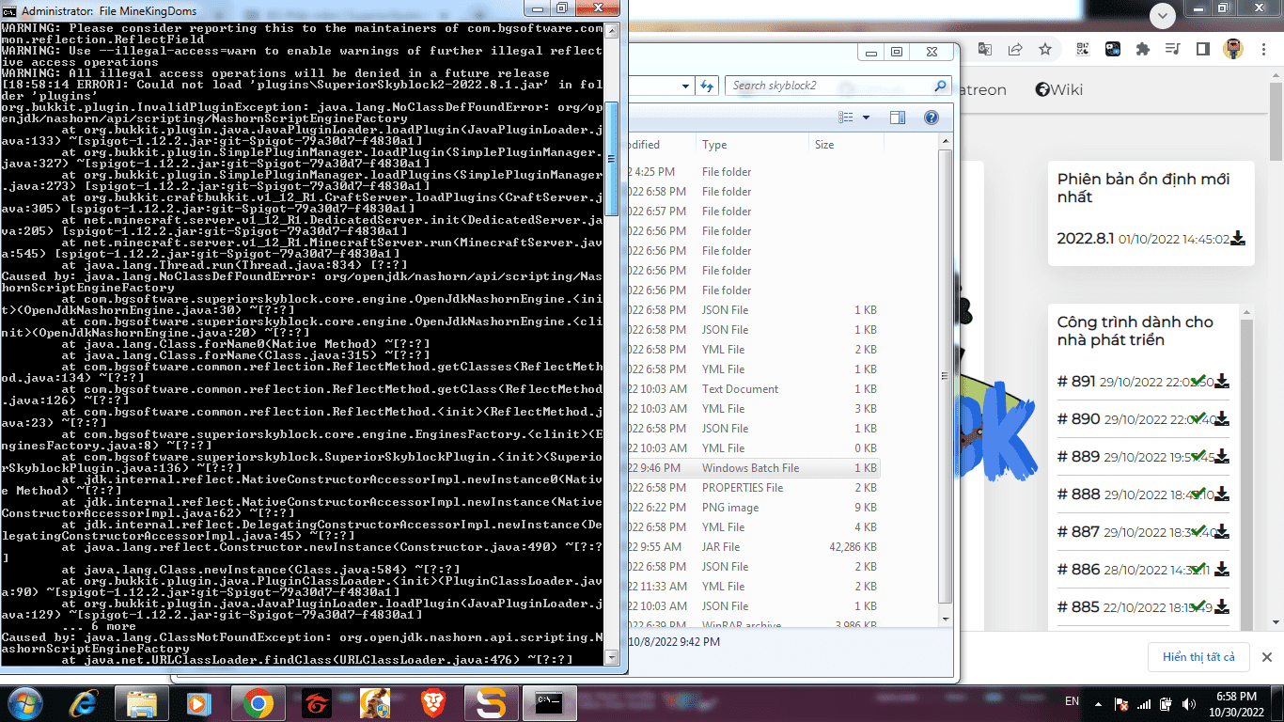Select the Windows Batch File row
The width and height of the screenshot is (1284, 722).
pos(754,468)
